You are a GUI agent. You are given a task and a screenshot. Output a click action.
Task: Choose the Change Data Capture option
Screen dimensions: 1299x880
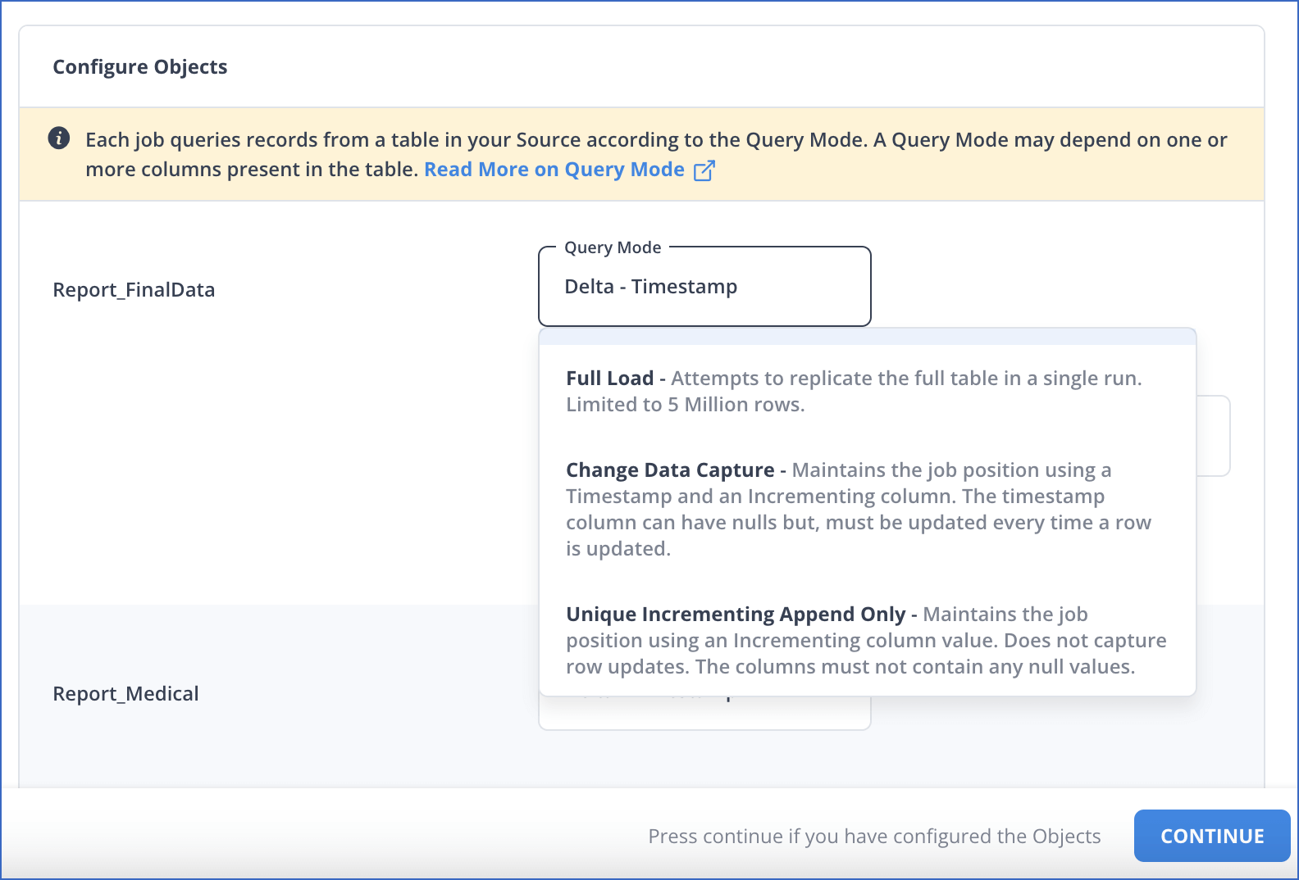pyautogui.click(x=868, y=509)
